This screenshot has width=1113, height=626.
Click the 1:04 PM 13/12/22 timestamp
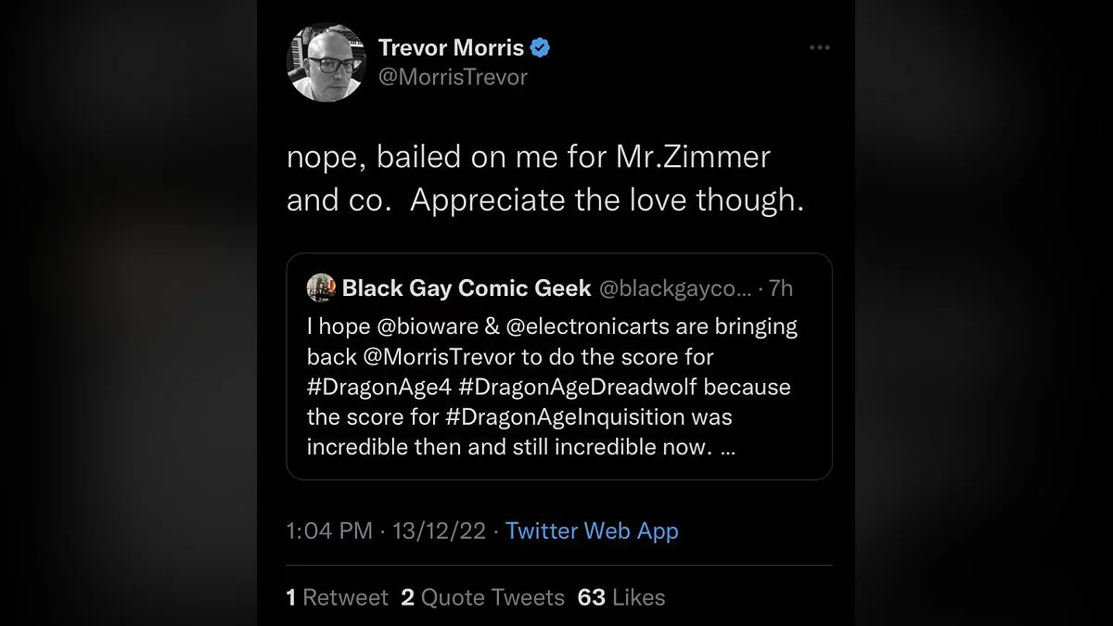point(386,531)
